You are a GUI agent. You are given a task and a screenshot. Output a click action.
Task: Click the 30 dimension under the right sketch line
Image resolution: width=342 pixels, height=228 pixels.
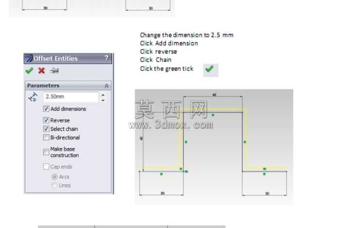click(267, 193)
